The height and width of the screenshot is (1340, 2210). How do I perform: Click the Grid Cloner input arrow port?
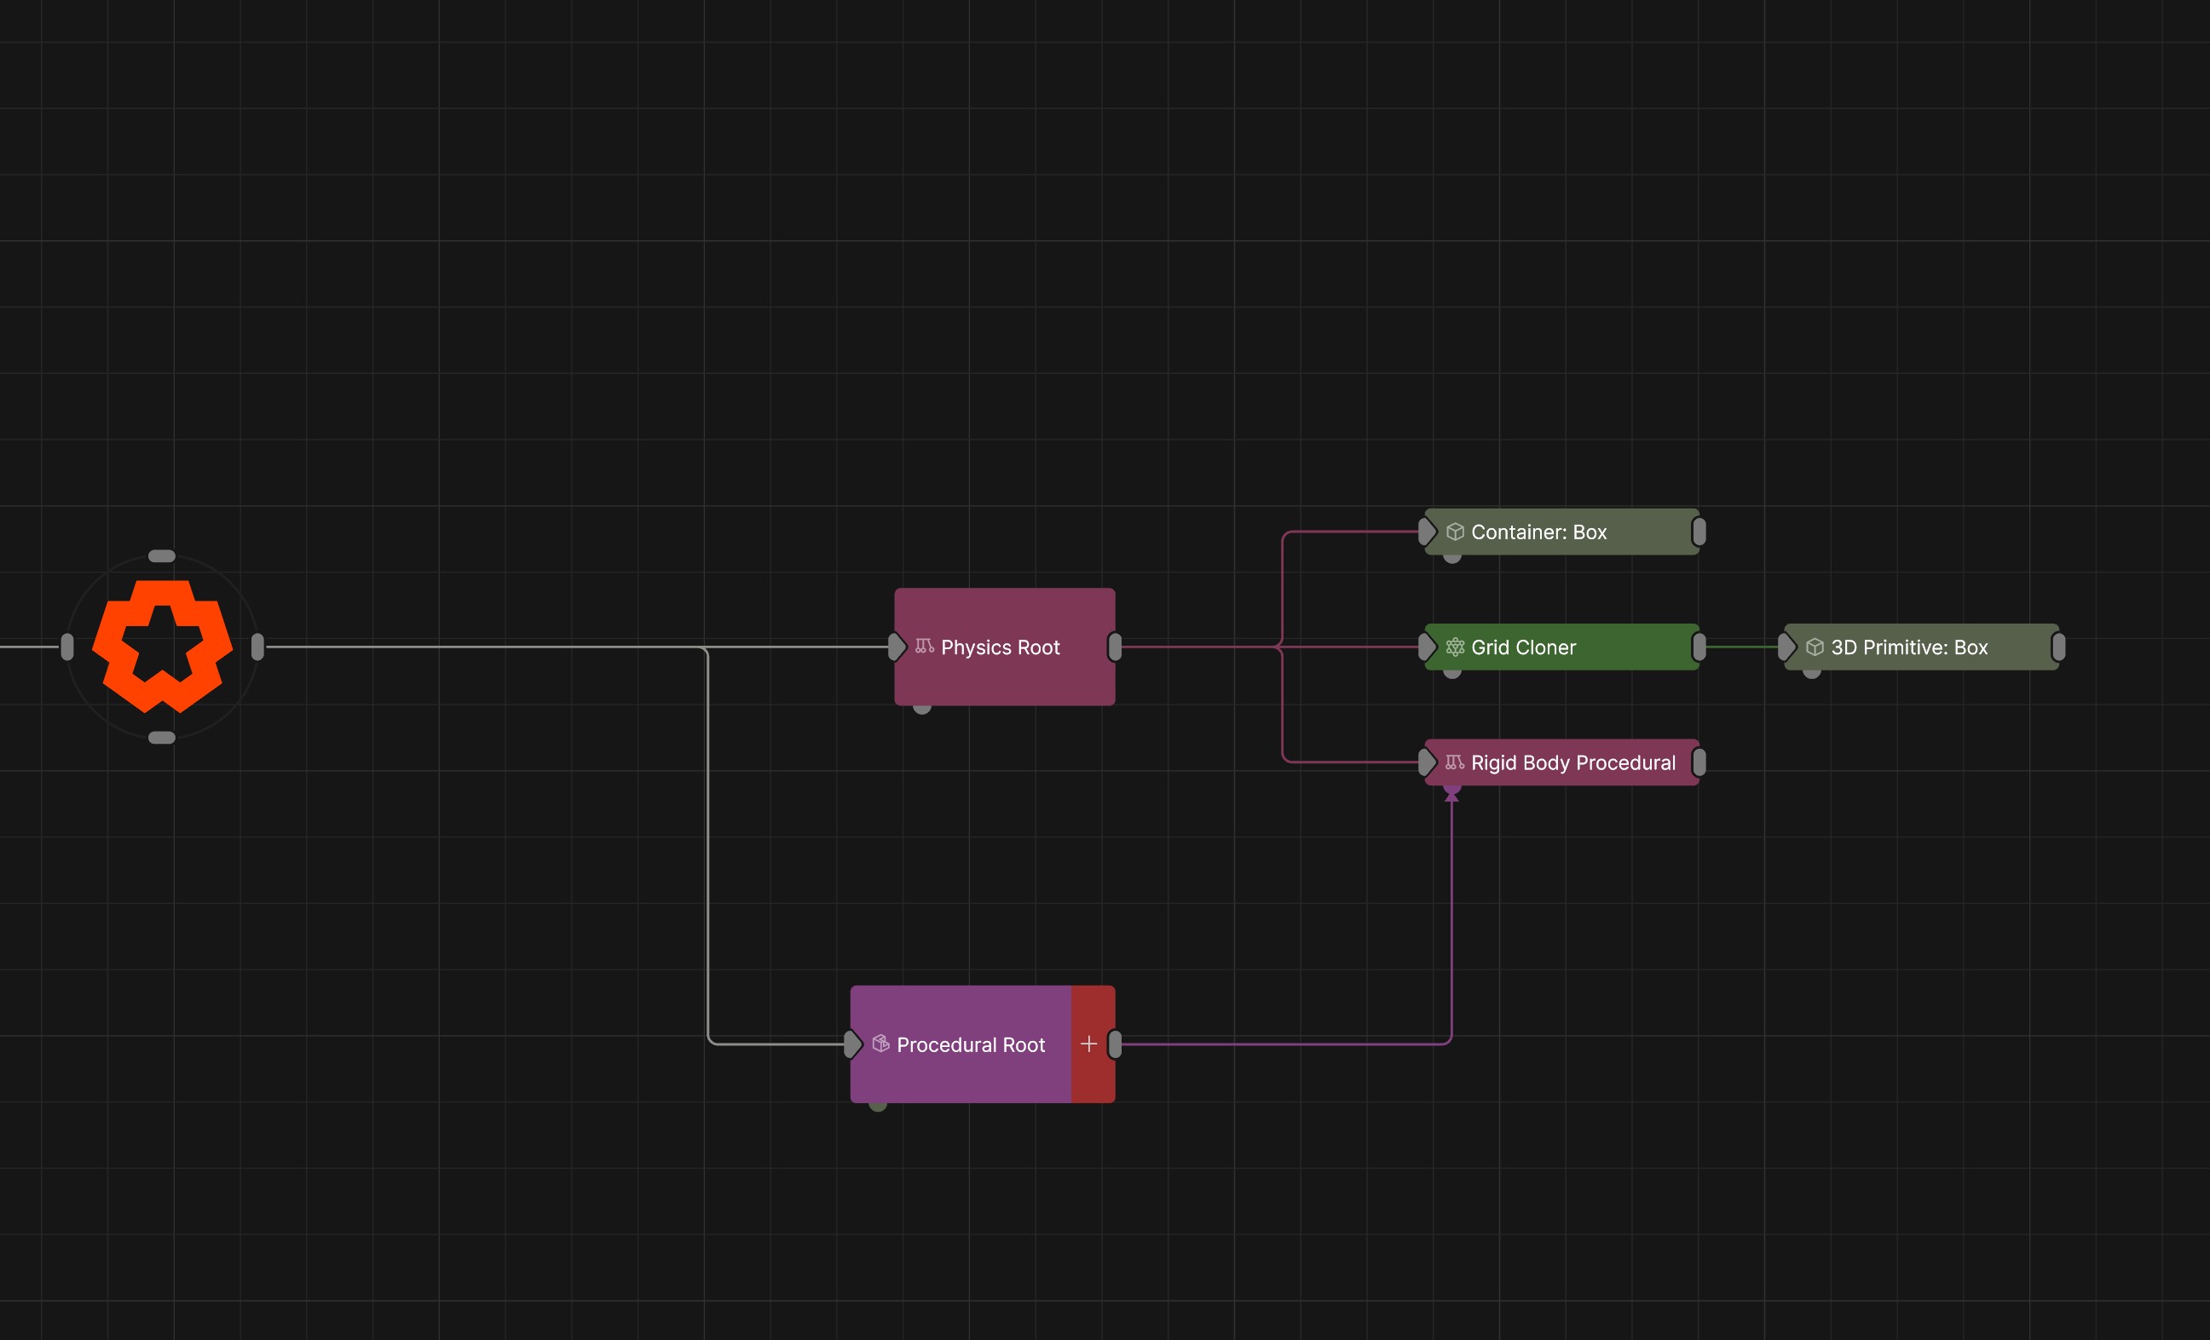point(1427,647)
